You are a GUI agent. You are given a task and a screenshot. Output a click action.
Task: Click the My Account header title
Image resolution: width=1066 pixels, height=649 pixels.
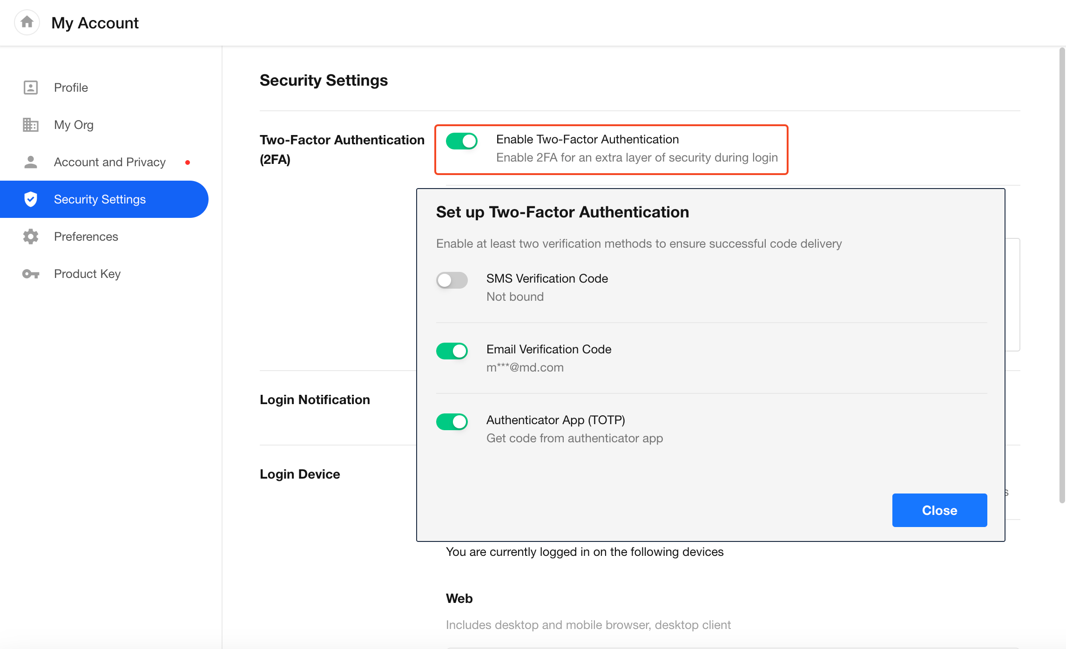[x=95, y=23]
